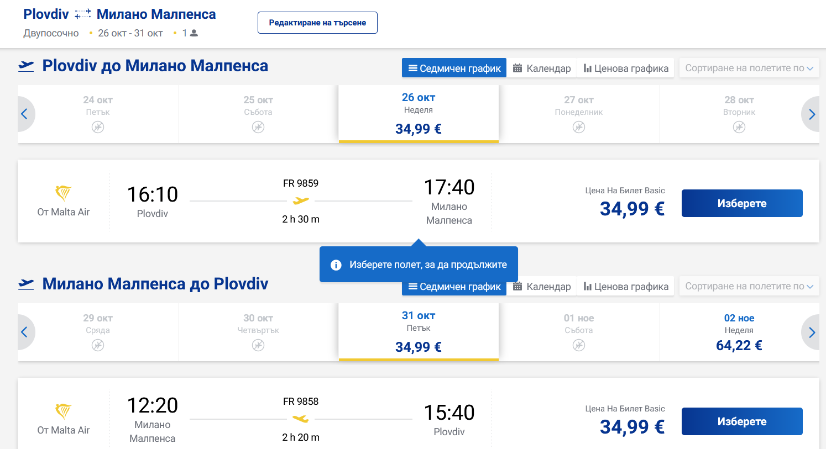826x449 pixels.
Task: Click previous dates arrow for return flights
Action: [24, 332]
